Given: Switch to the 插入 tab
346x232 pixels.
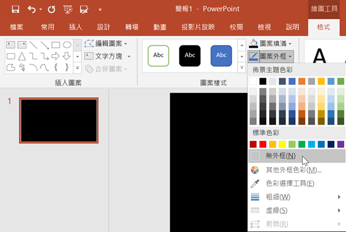Looking at the screenshot, I should click(x=76, y=27).
